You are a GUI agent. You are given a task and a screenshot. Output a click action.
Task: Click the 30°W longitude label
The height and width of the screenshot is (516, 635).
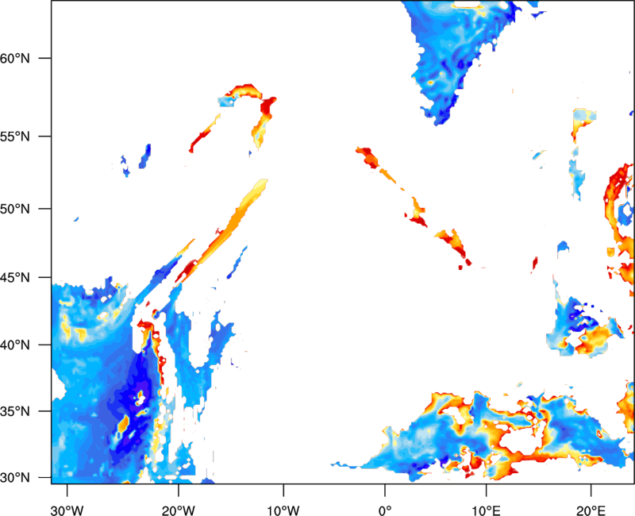(x=67, y=510)
